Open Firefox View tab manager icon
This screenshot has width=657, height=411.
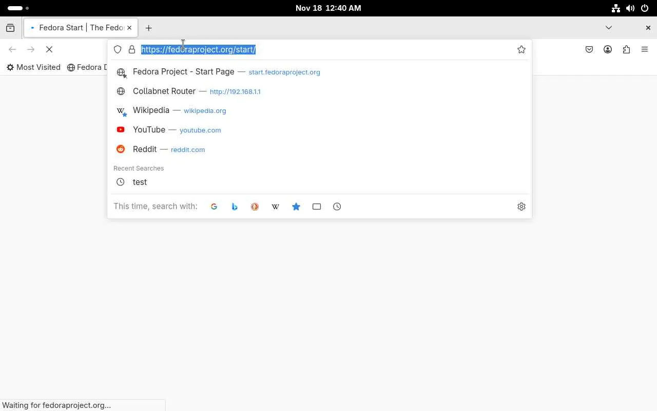click(10, 28)
